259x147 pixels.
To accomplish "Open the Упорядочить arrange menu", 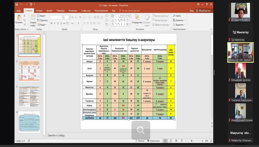I will pyautogui.click(x=137, y=20).
